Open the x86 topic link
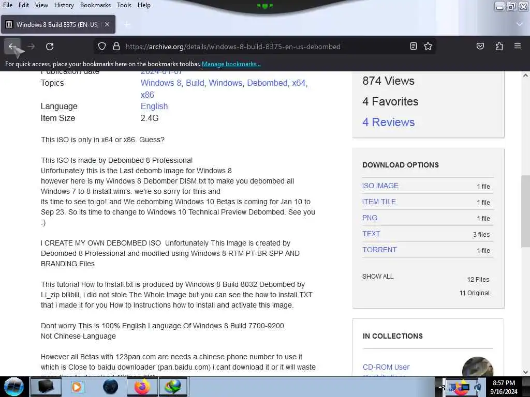The height and width of the screenshot is (397, 530). coord(148,95)
